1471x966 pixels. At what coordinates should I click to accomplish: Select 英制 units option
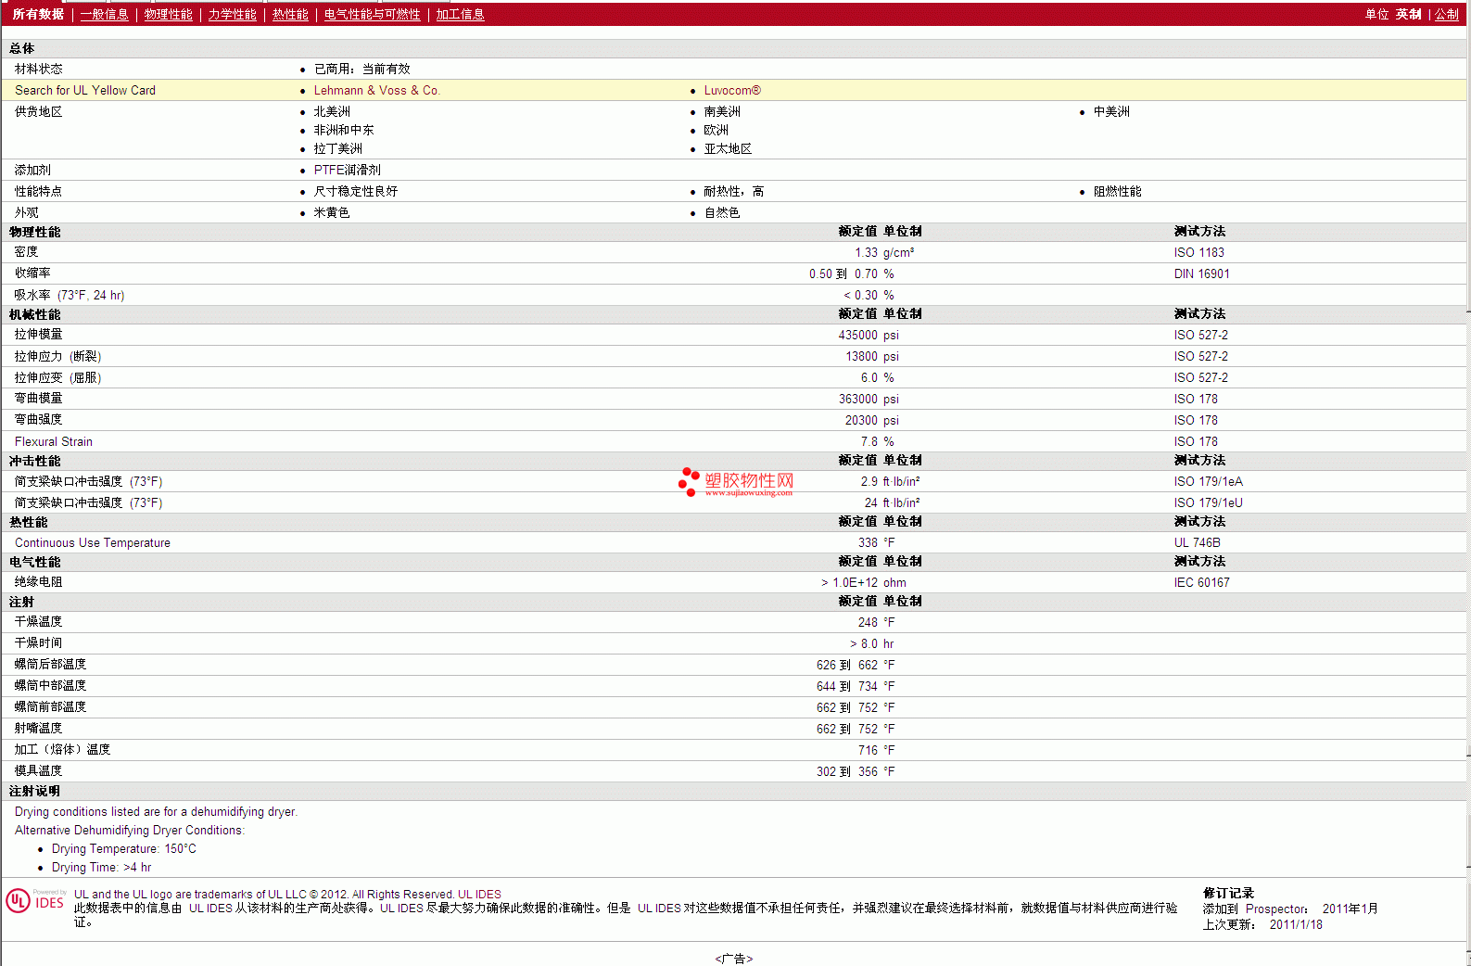pos(1408,15)
